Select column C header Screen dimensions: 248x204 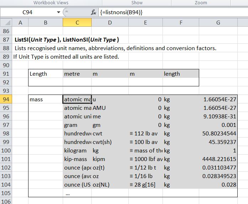[77, 23]
